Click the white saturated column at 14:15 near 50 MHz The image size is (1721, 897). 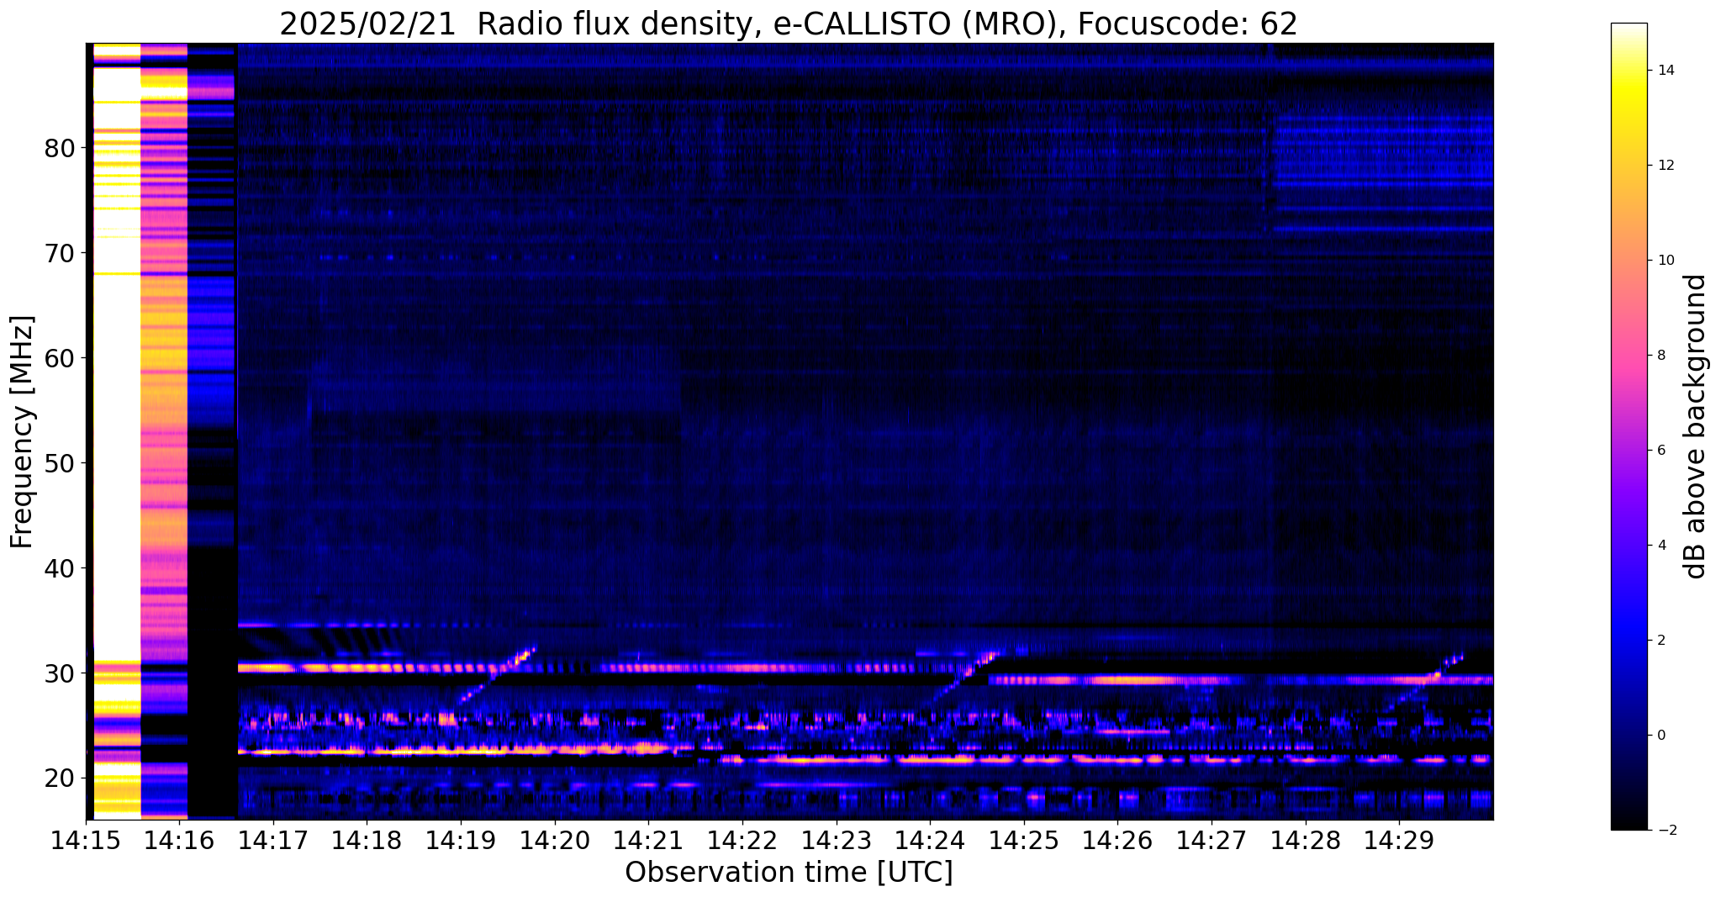point(116,464)
